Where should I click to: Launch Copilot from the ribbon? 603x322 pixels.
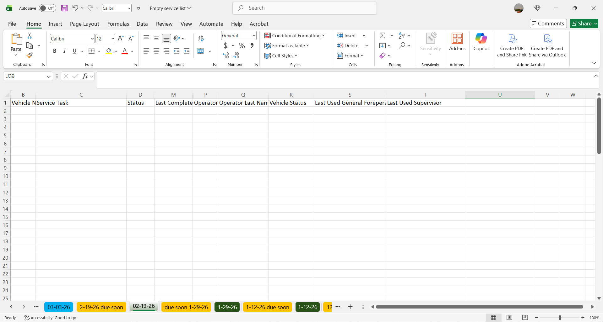coord(481,42)
